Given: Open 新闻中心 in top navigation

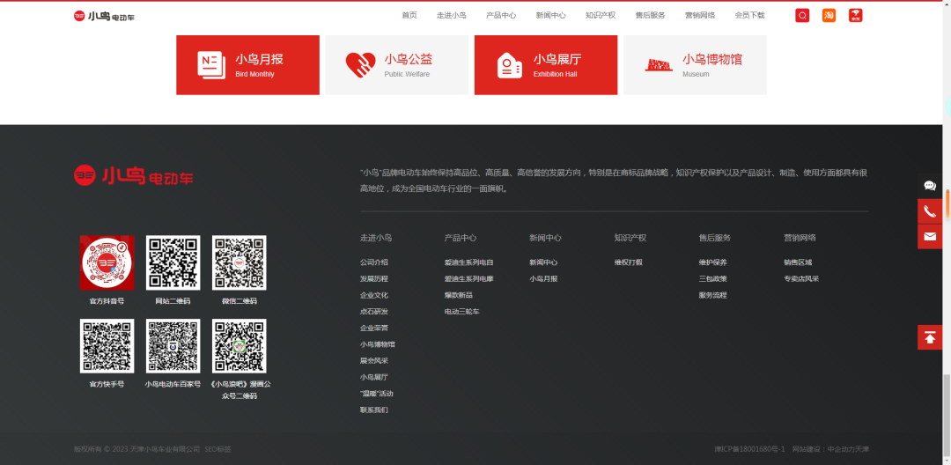Looking at the screenshot, I should [550, 16].
